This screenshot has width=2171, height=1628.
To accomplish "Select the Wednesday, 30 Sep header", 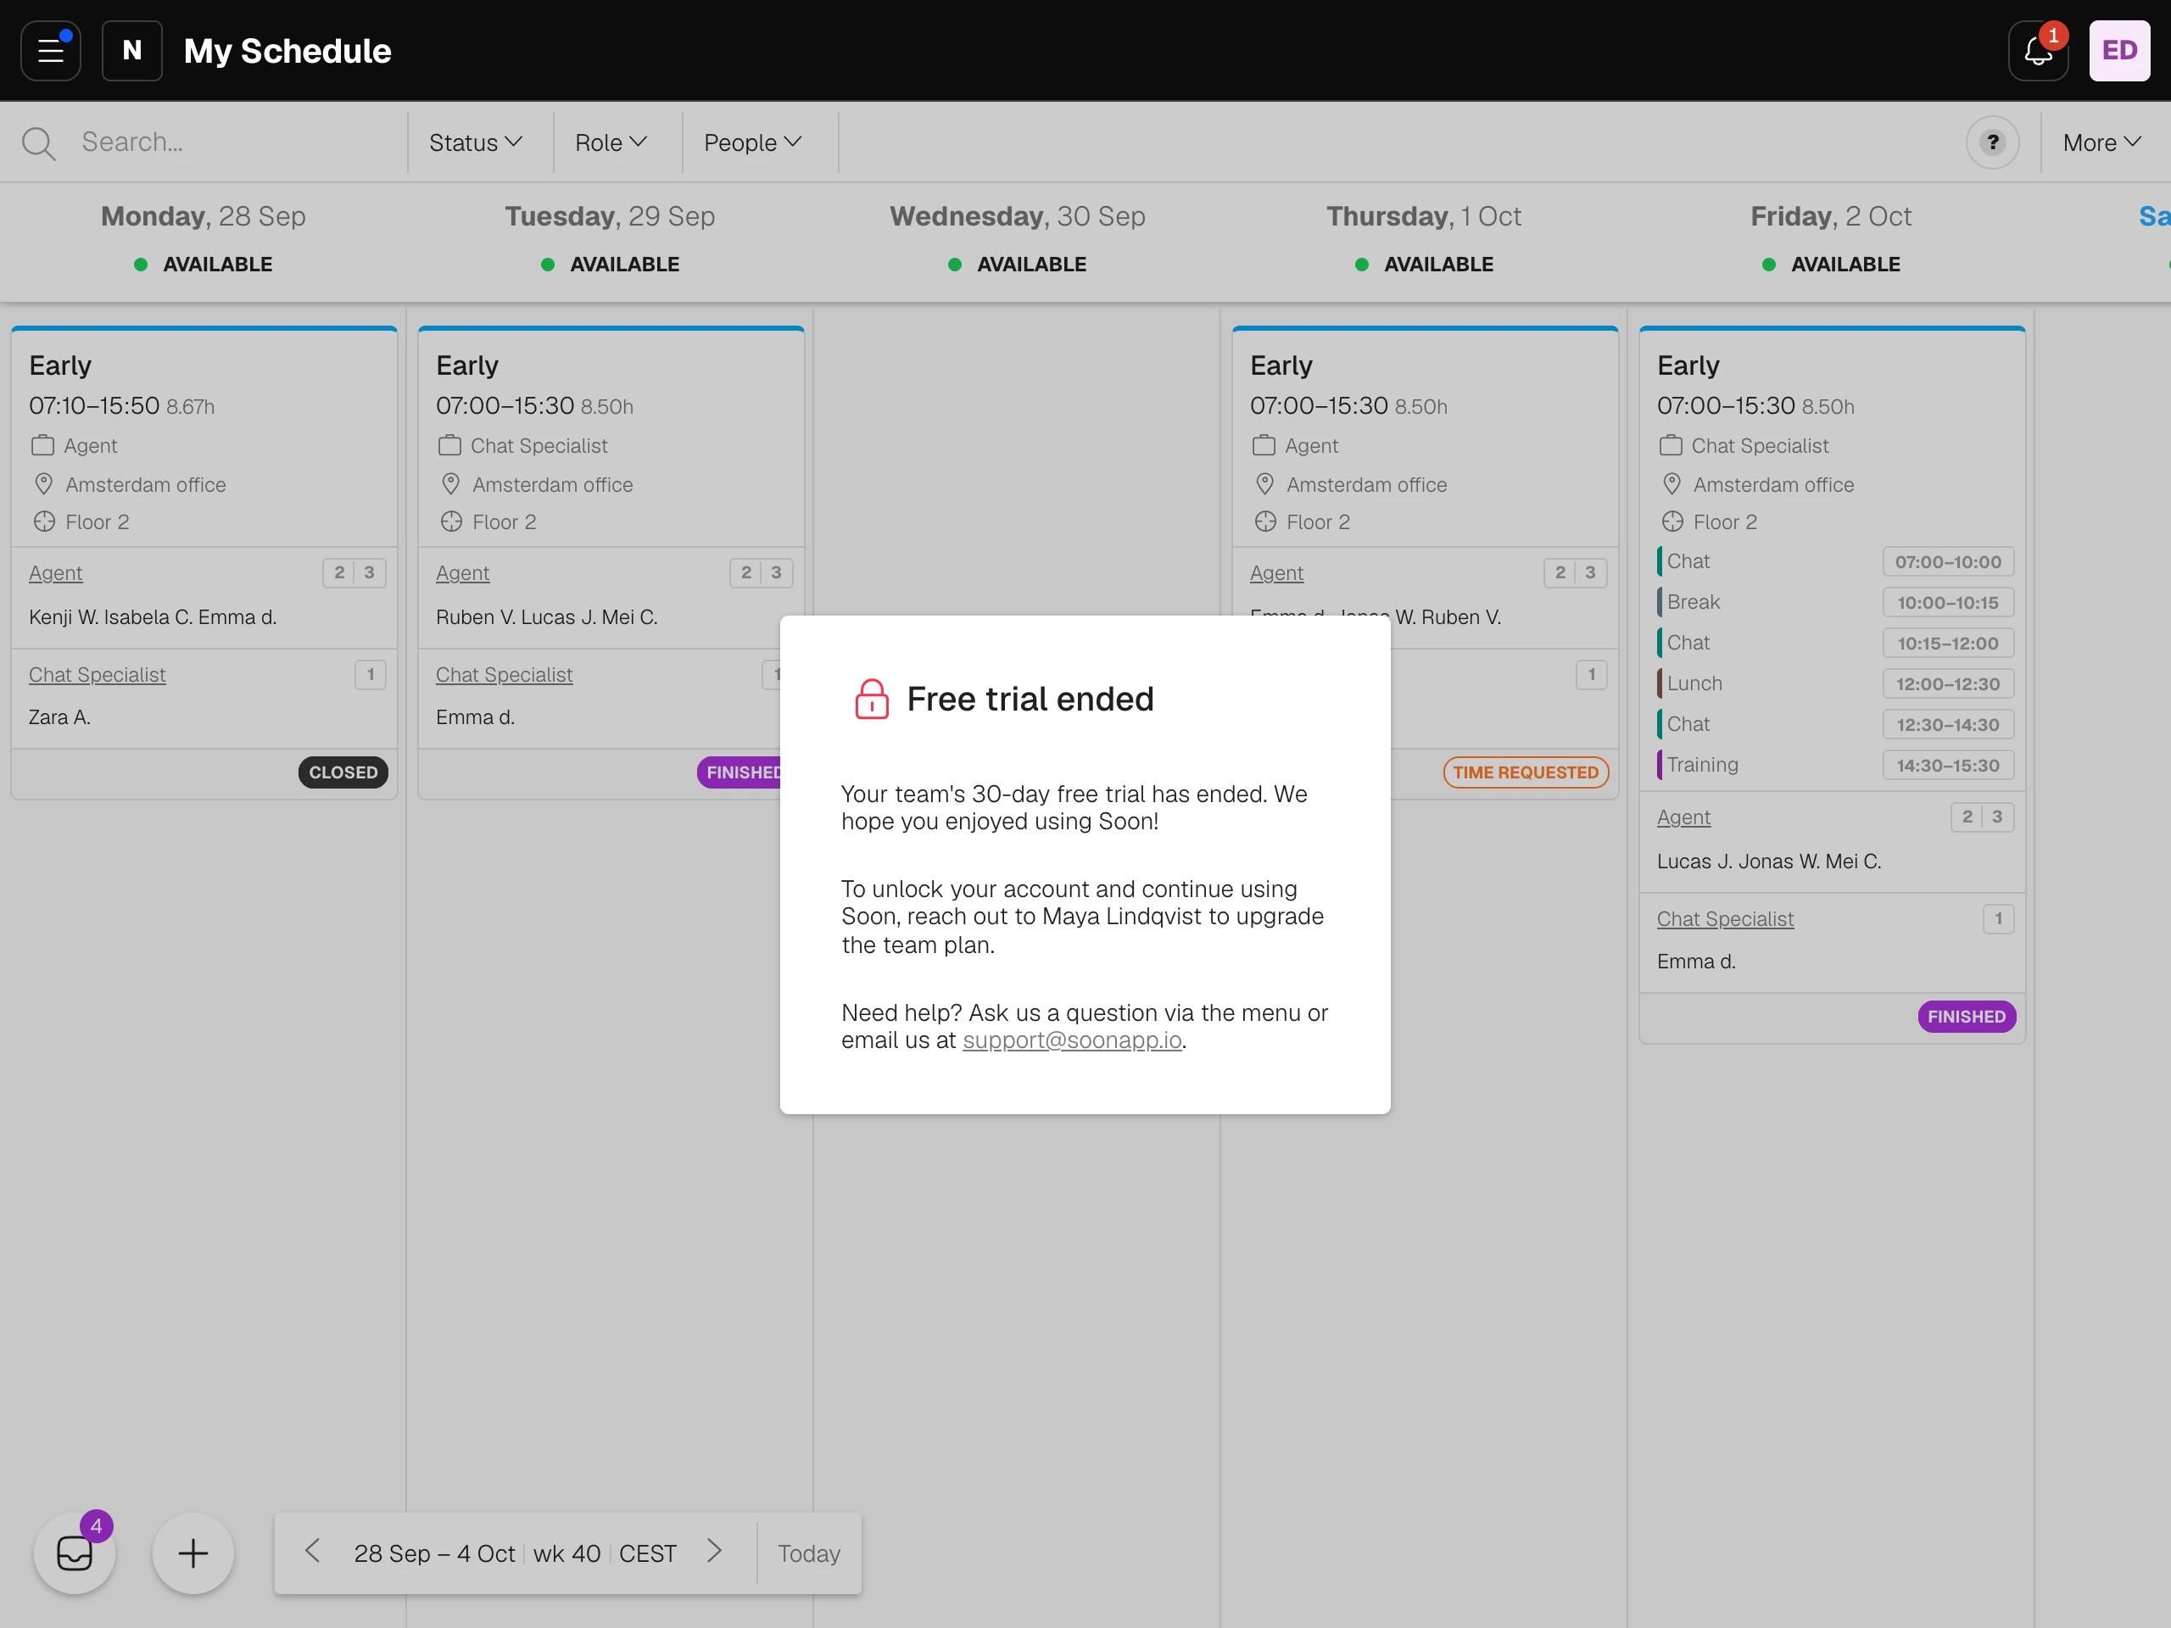I will pyautogui.click(x=1017, y=216).
